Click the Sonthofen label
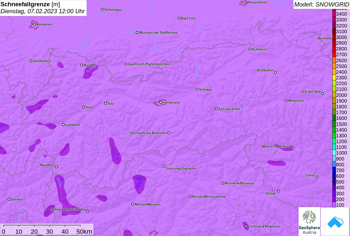 pos(42,61)
